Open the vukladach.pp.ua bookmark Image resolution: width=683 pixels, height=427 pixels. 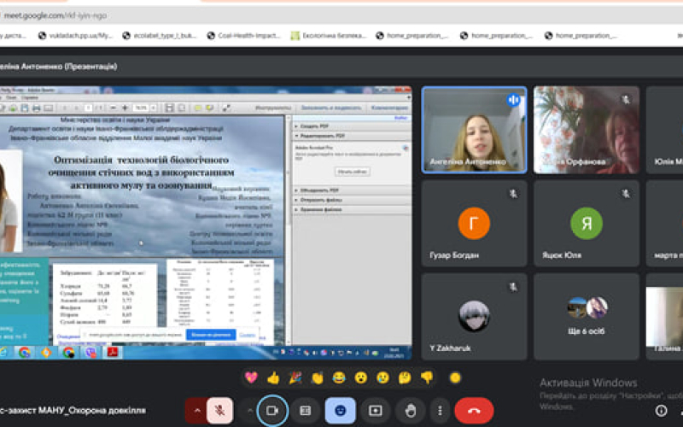tap(75, 36)
